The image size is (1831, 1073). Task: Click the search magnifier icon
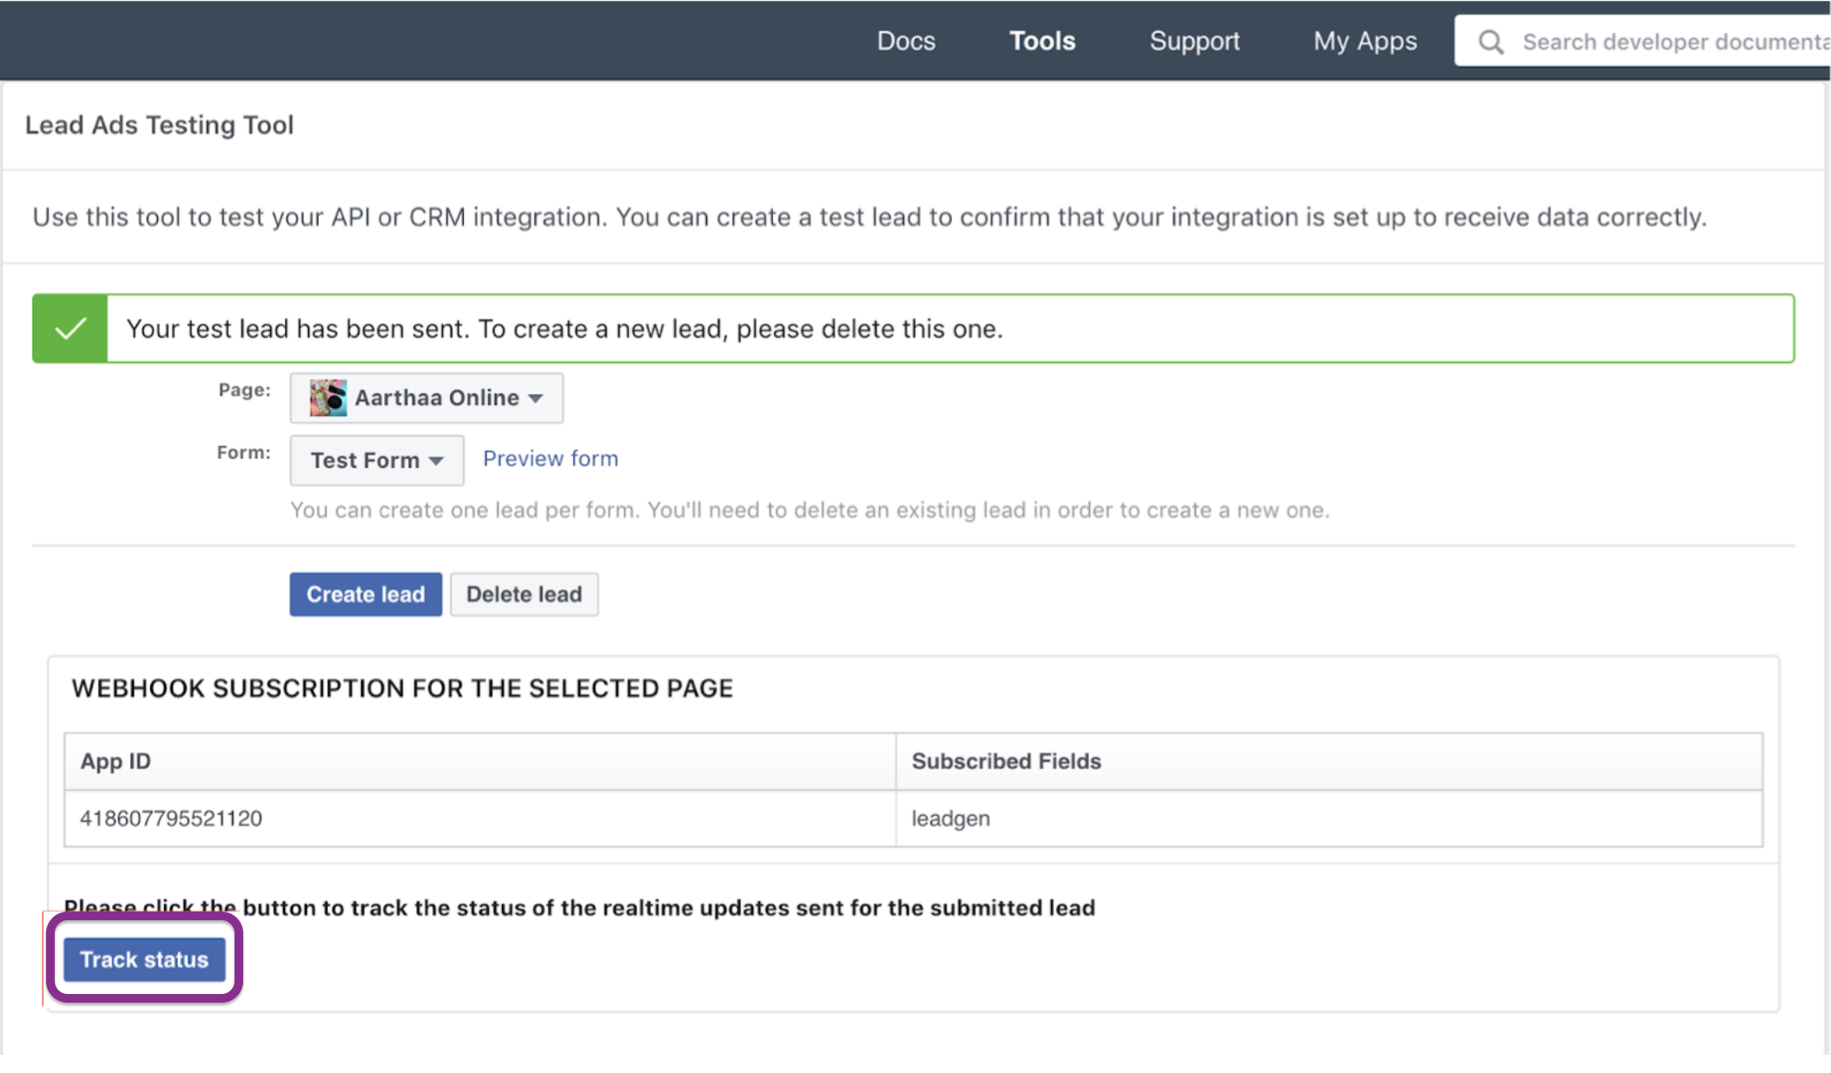1491,42
